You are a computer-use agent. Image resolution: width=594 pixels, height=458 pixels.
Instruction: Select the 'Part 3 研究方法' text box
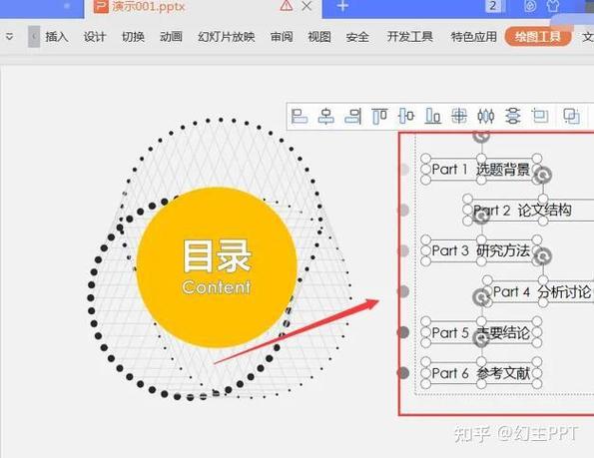pos(481,250)
